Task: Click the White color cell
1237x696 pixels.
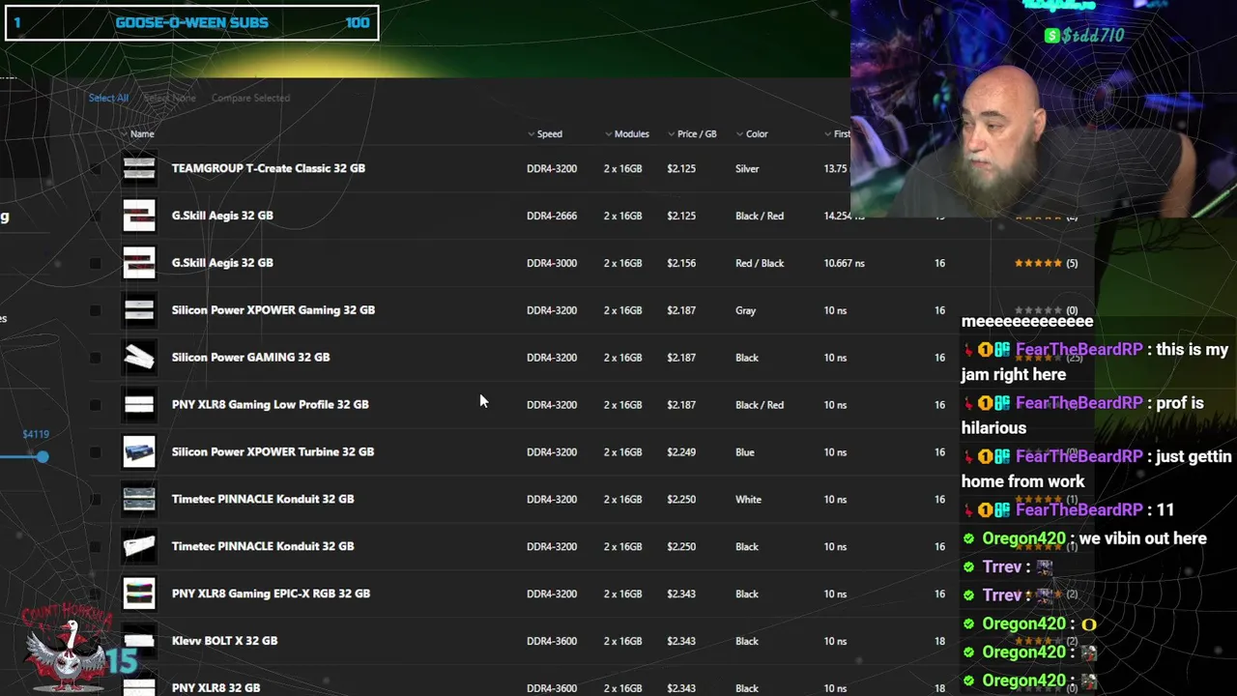Action: 748,499
